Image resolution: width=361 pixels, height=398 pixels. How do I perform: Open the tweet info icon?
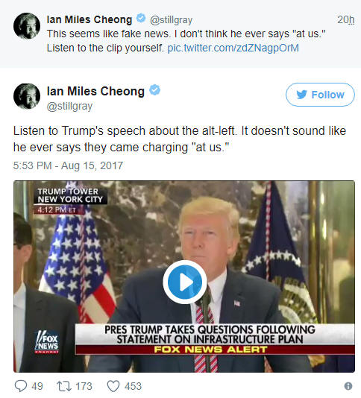pos(348,386)
